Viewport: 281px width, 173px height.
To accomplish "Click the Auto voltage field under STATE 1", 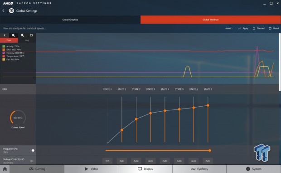I will (x=122, y=161).
